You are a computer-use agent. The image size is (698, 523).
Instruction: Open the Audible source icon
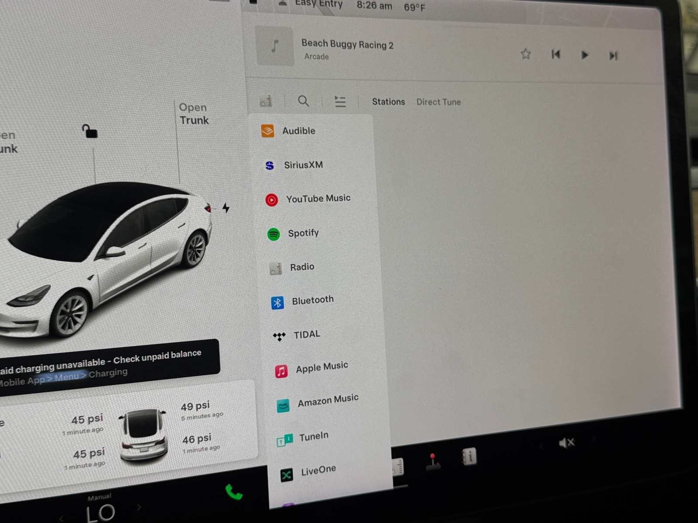point(267,130)
